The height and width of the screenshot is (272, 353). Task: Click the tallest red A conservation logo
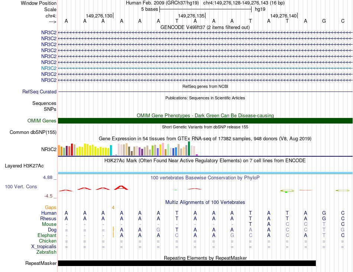coord(122,188)
